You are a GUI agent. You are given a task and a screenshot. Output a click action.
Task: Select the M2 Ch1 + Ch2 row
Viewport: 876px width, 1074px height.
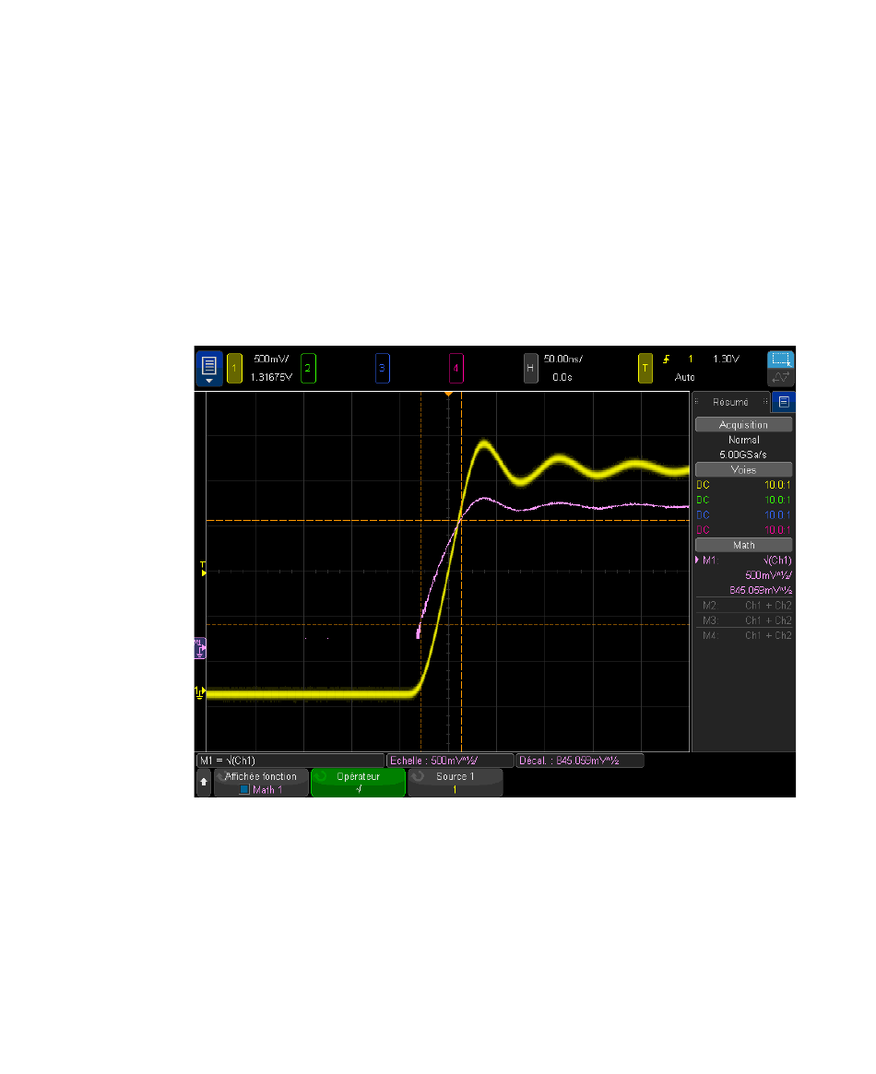tap(743, 606)
